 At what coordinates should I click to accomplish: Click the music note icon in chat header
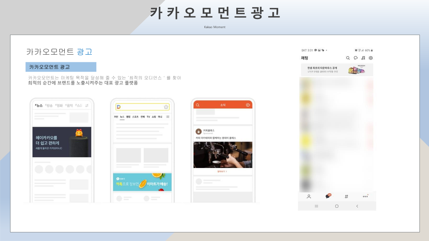(x=363, y=58)
